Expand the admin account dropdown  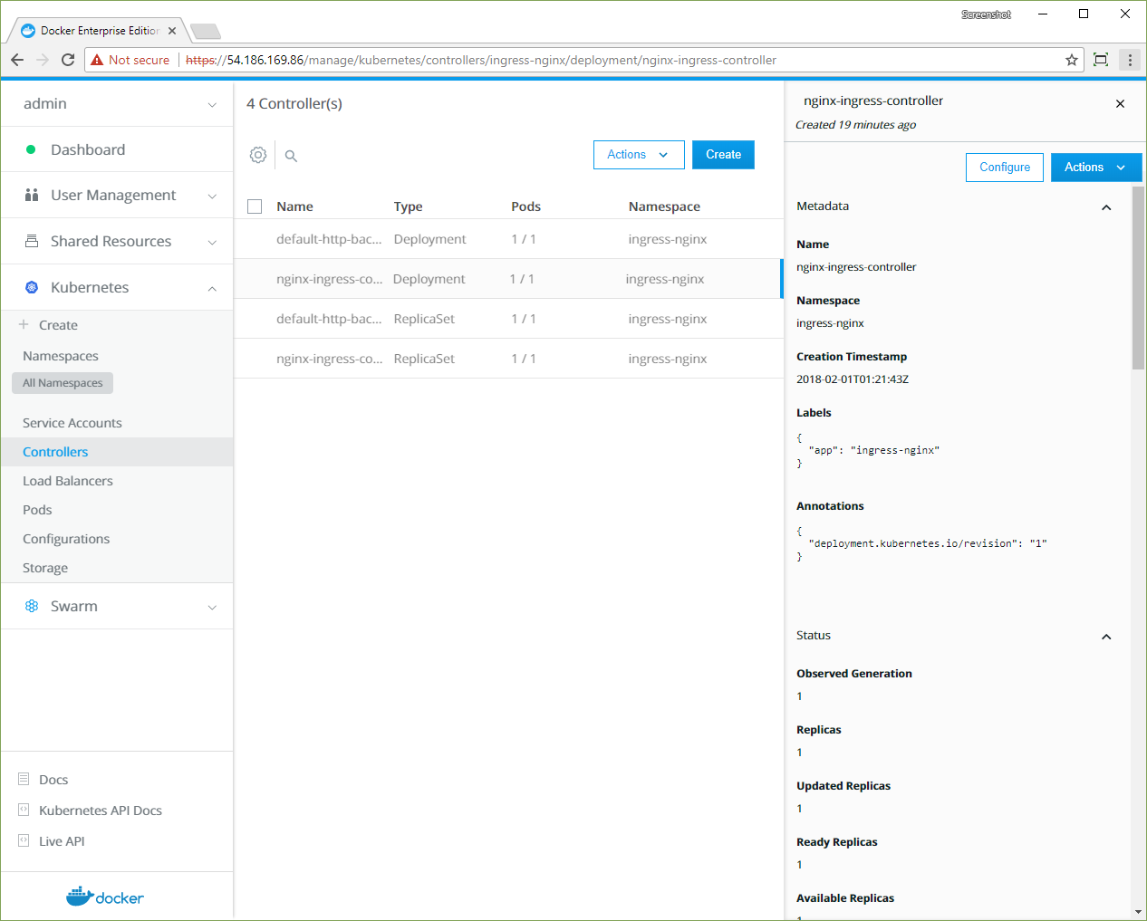coord(212,105)
